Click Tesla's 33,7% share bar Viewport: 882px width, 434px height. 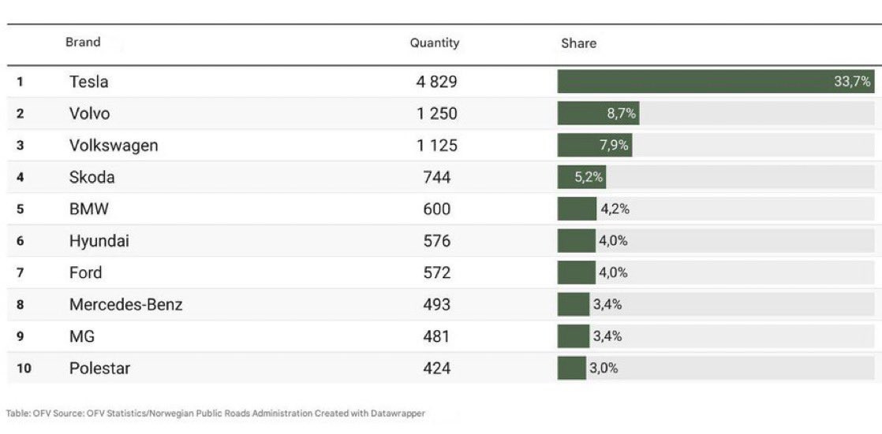pyautogui.click(x=715, y=82)
